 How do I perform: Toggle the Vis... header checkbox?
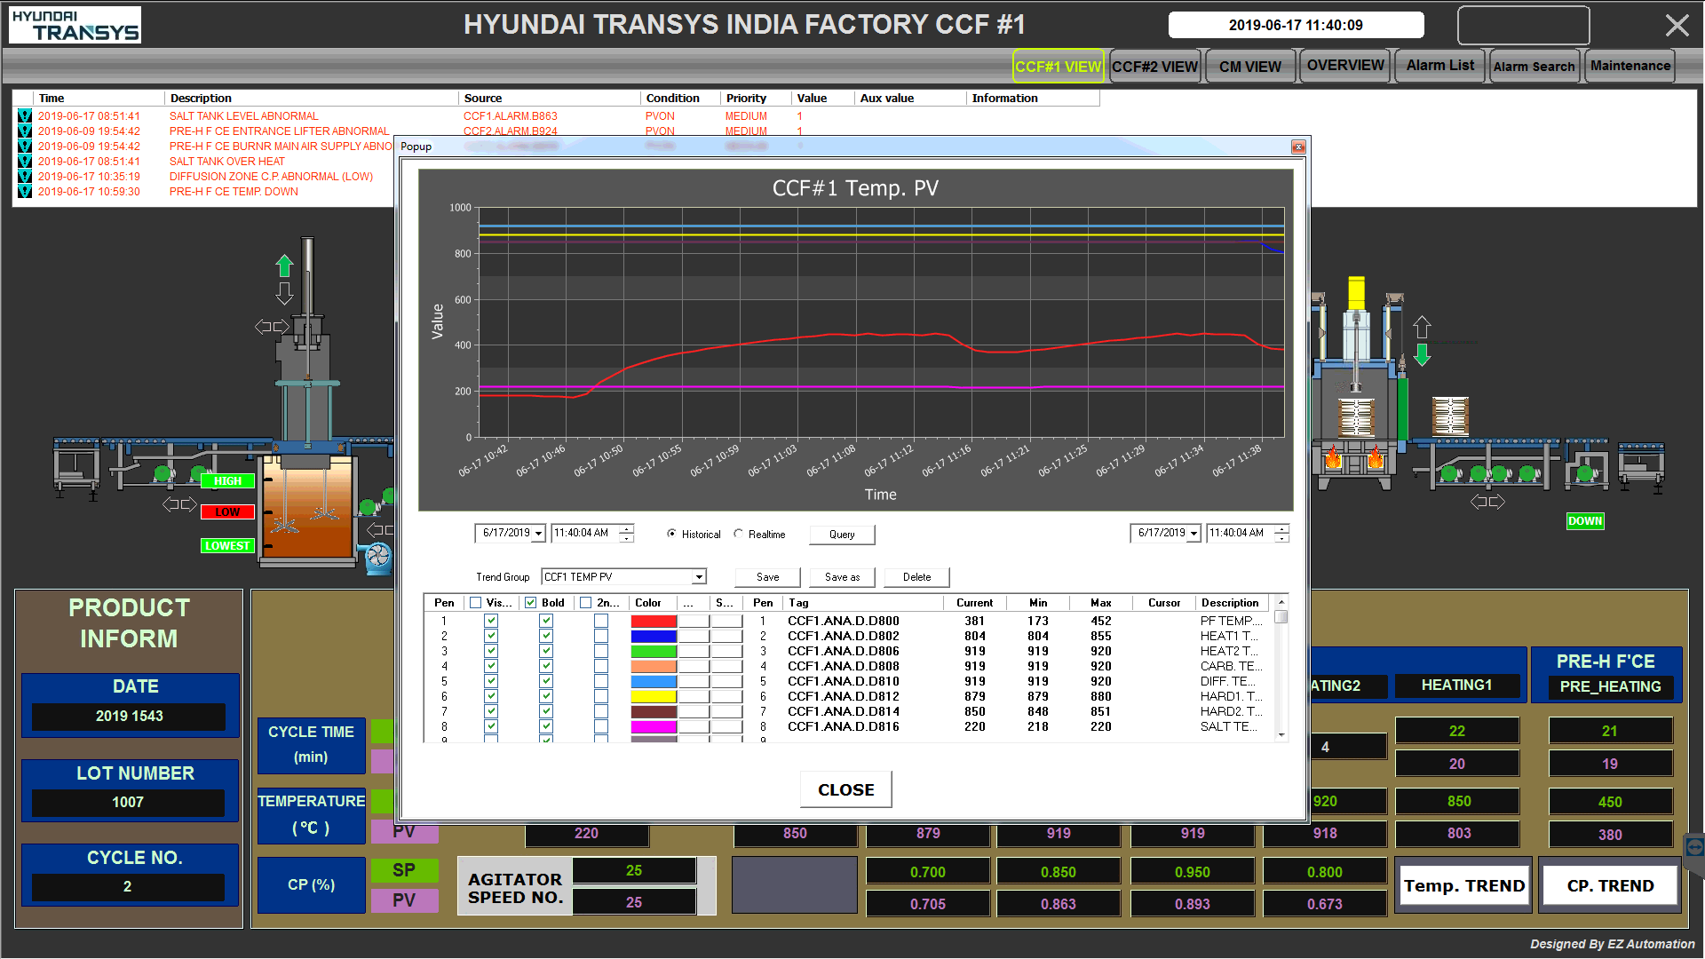click(x=476, y=602)
